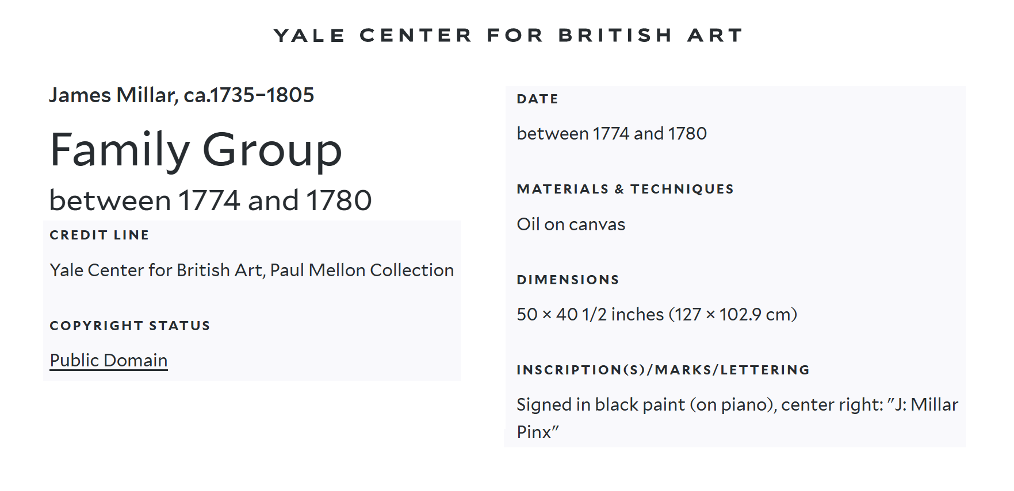
Task: Click the Date heading in the details panel
Action: 537,99
